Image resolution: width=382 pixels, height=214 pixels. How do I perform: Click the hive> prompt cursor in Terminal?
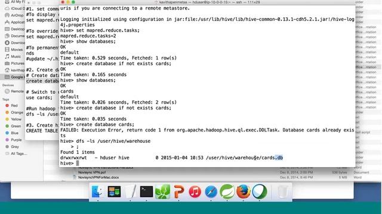[78, 163]
